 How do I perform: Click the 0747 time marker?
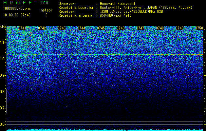140,28
